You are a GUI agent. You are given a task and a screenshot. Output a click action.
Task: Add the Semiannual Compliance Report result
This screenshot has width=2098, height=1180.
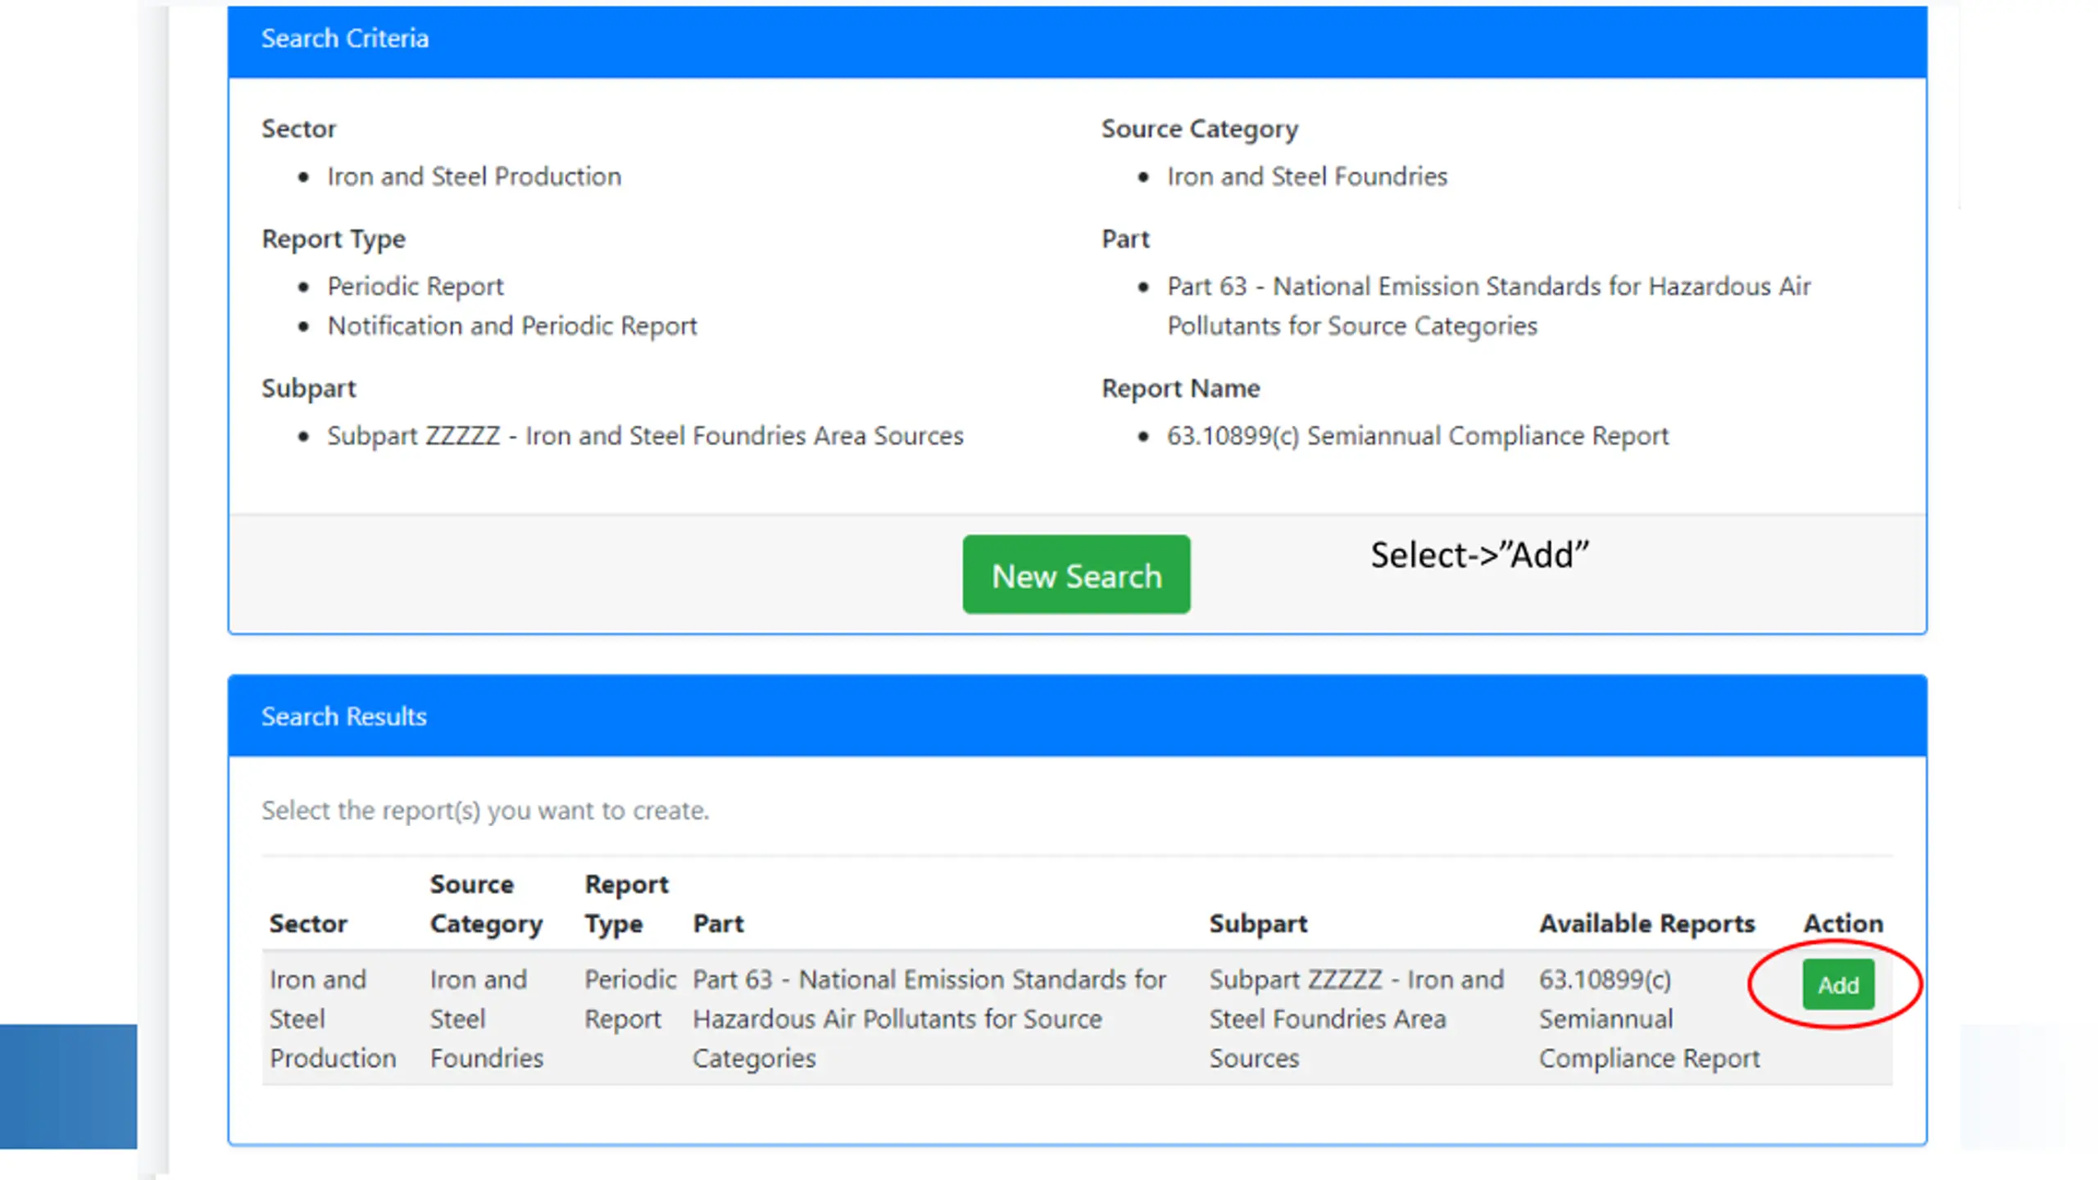(x=1838, y=984)
